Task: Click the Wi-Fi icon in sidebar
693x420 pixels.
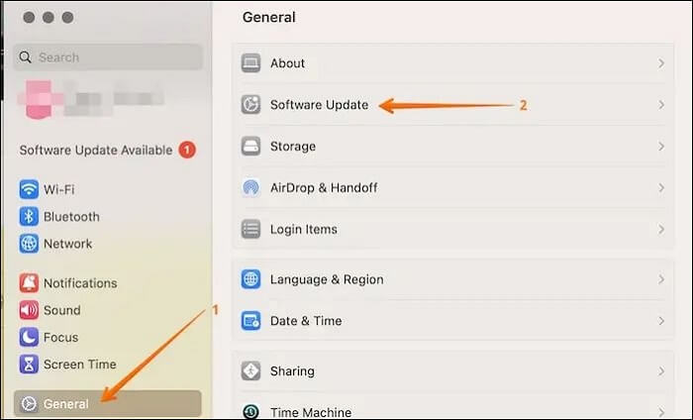Action: point(29,189)
